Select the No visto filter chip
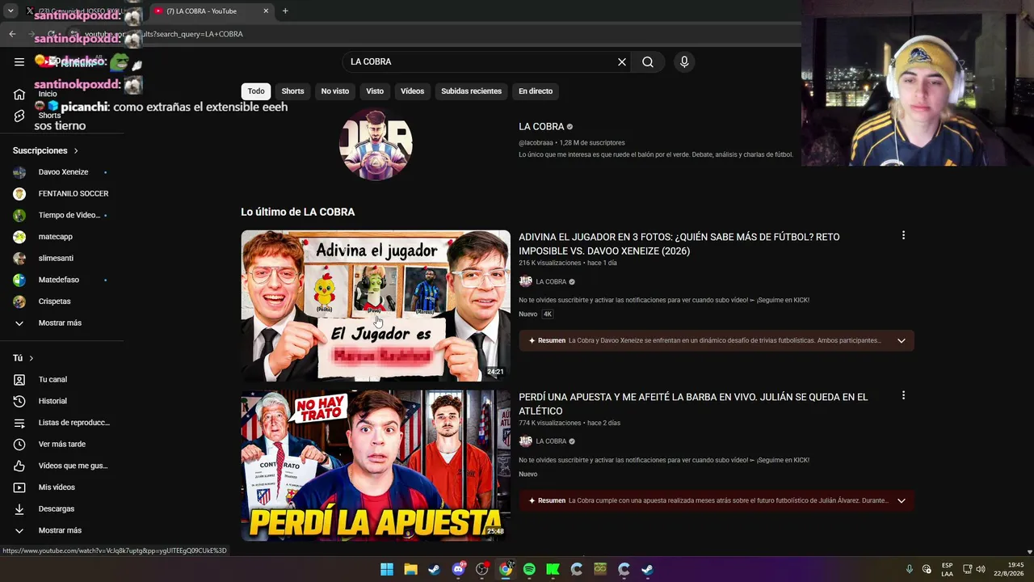 point(335,91)
